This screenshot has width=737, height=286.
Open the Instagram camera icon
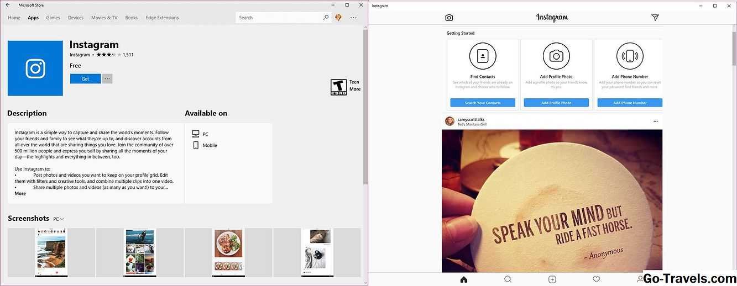tap(449, 18)
